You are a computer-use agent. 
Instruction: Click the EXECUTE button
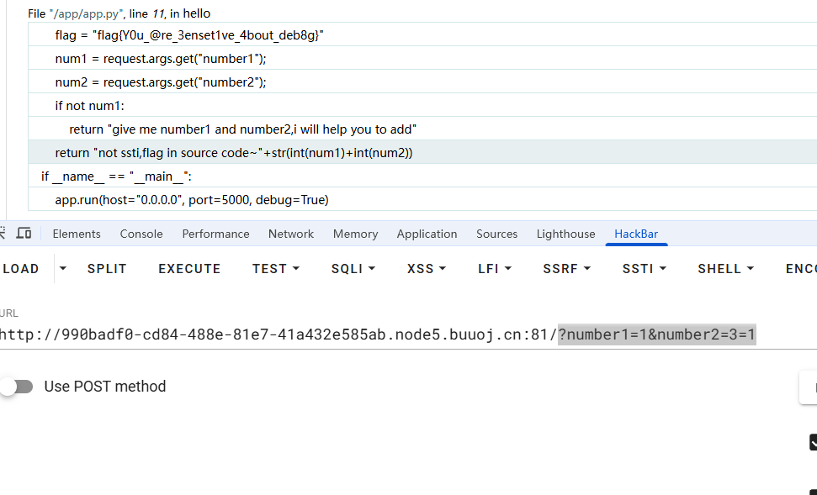189,269
